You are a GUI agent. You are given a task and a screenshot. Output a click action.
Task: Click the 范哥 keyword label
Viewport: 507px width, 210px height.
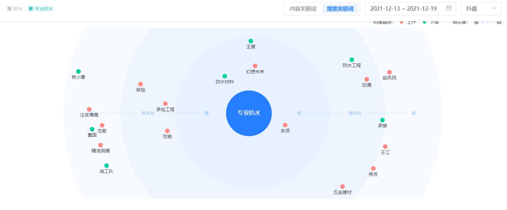pos(102,131)
